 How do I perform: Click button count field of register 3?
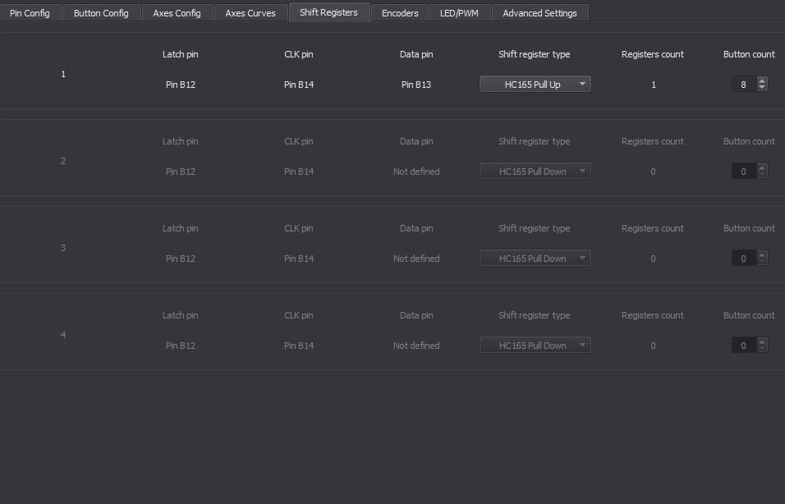(744, 259)
